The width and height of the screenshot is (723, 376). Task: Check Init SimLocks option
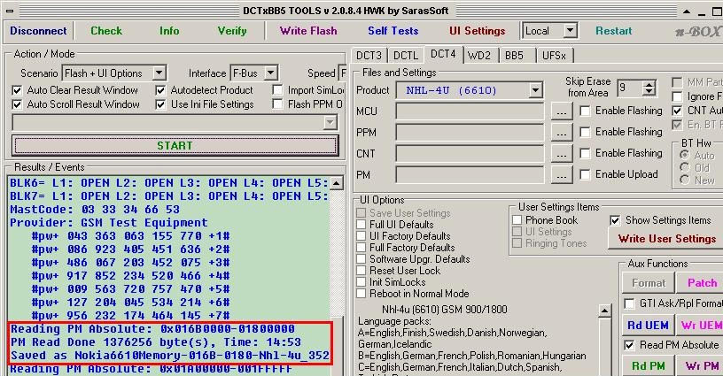[361, 282]
